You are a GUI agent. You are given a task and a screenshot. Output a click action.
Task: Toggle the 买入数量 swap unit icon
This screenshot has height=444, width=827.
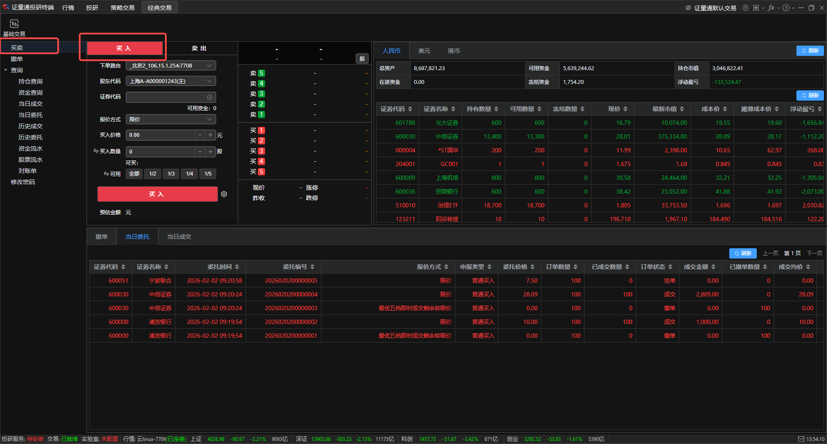pyautogui.click(x=96, y=151)
